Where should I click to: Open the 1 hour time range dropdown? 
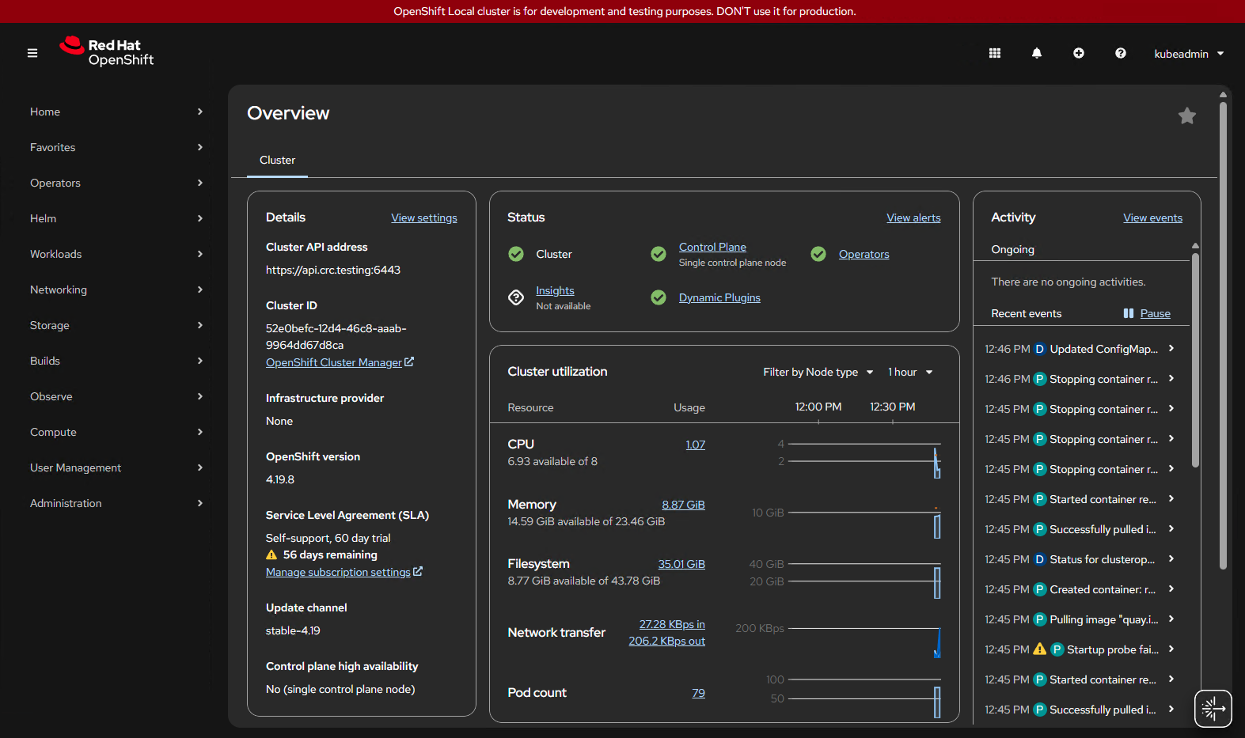pos(910,372)
